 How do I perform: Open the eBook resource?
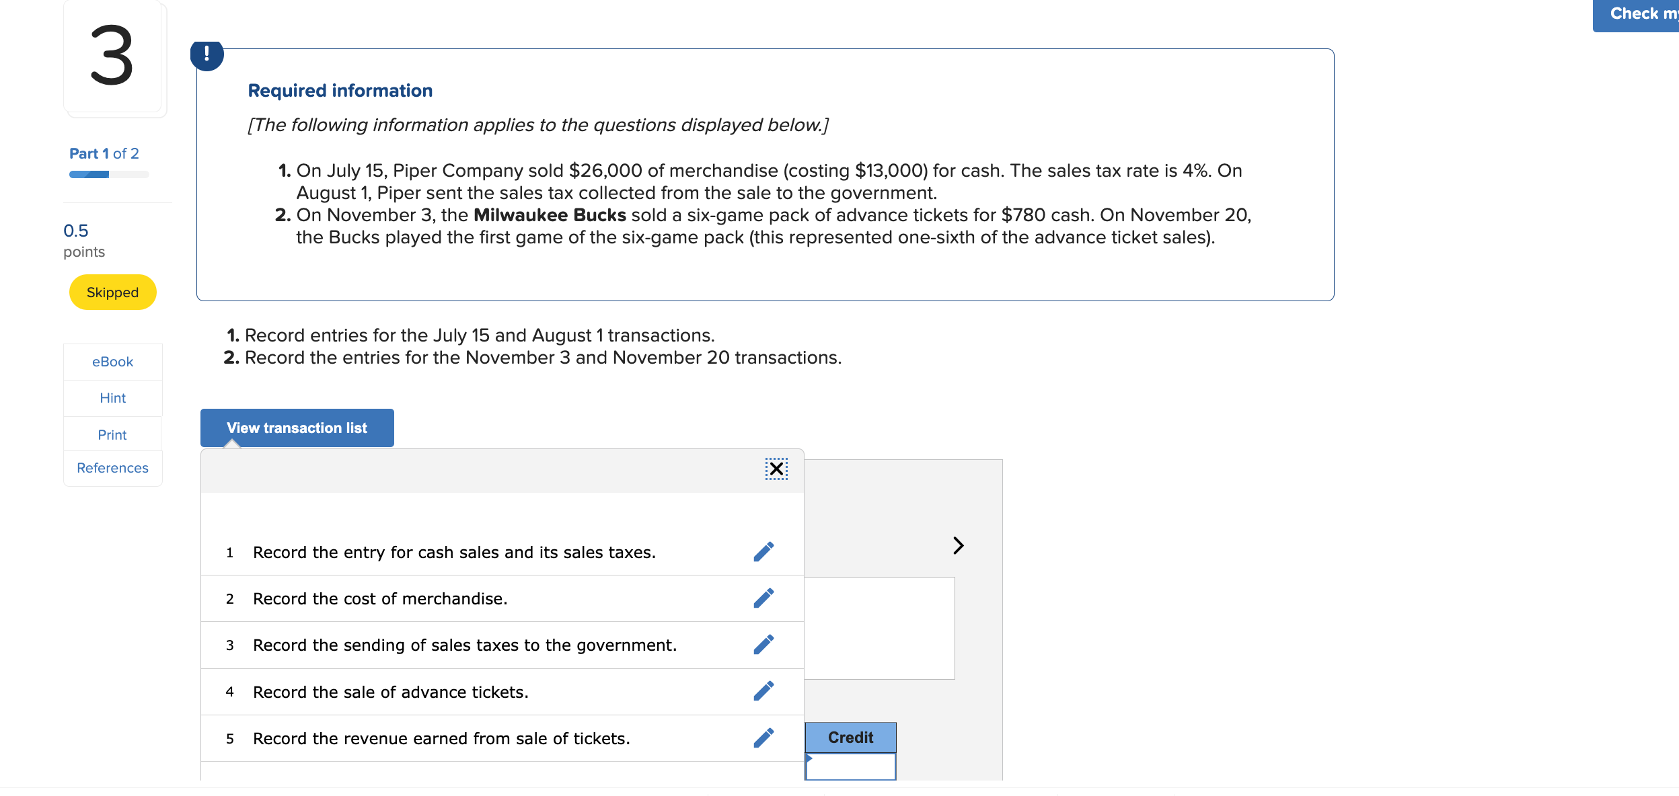(112, 362)
